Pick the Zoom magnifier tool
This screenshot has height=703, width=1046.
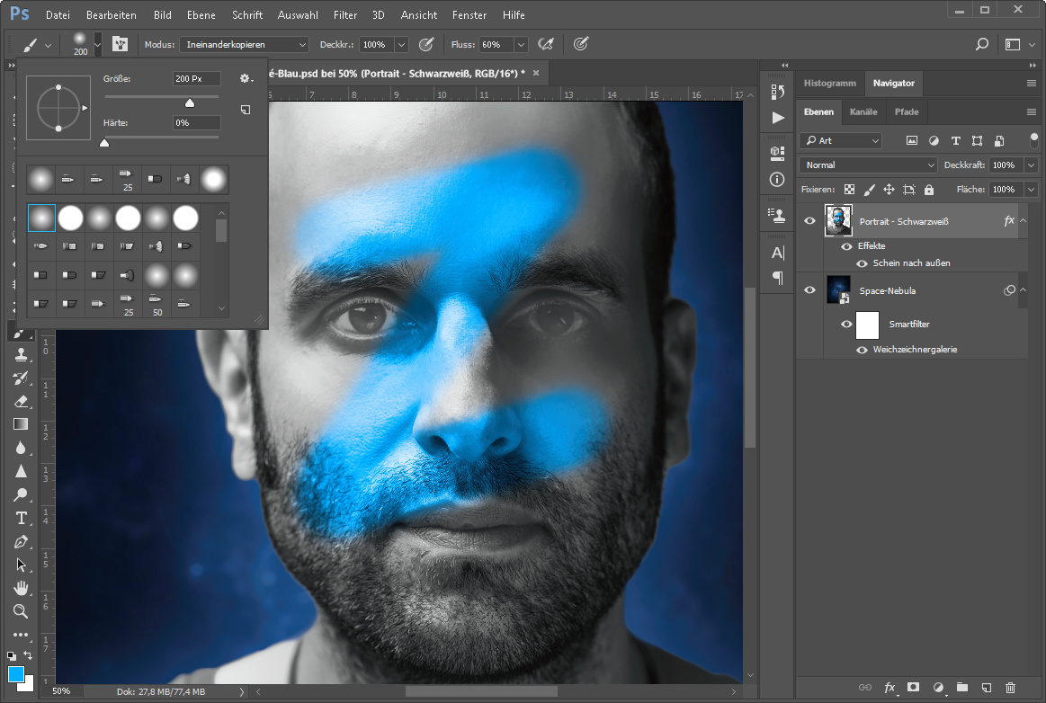21,611
